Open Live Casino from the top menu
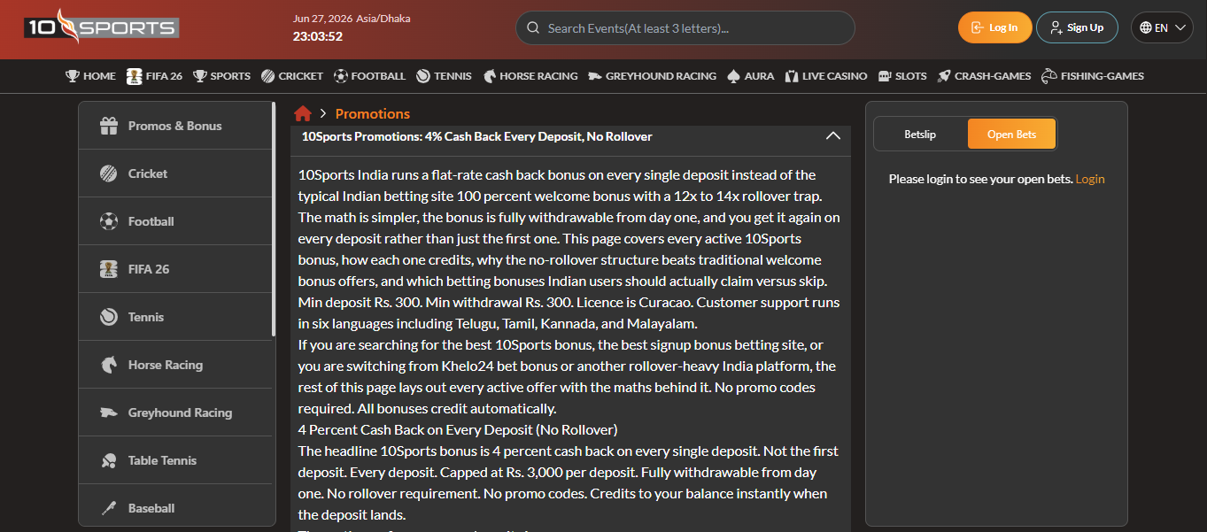This screenshot has height=532, width=1207. pyautogui.click(x=825, y=76)
